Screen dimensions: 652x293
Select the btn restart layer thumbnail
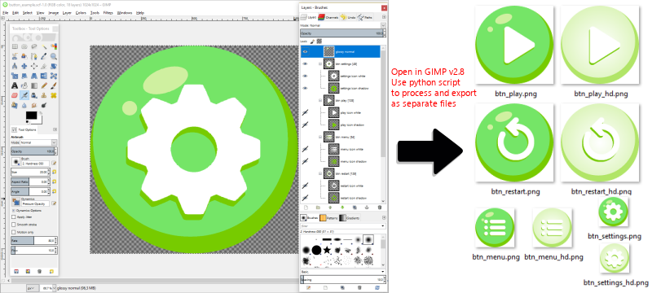coord(329,173)
